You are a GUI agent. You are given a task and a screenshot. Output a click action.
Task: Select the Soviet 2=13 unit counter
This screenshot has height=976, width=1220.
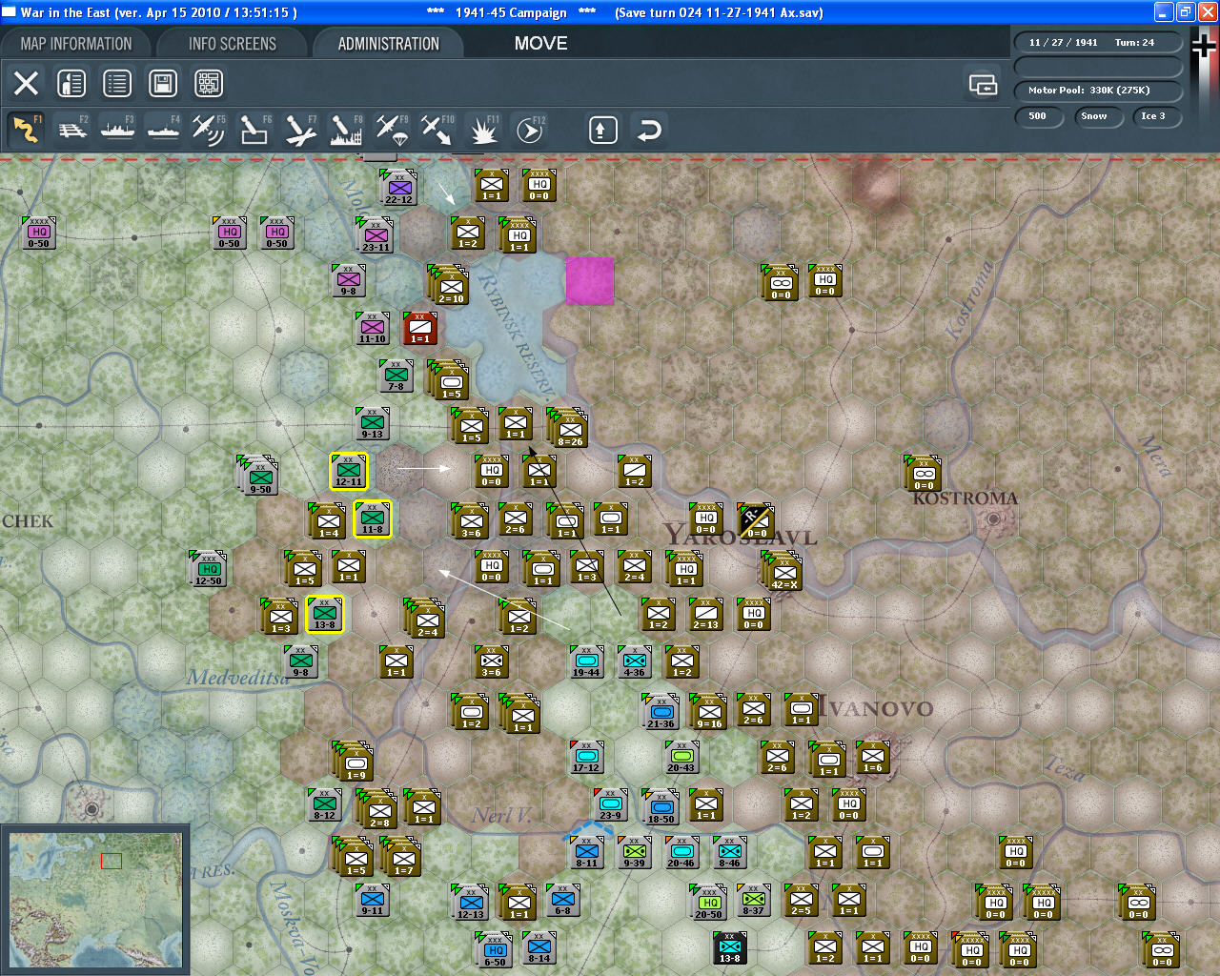(x=705, y=614)
